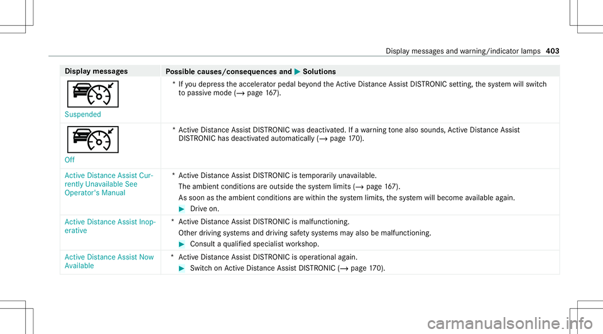Follow page 170 reference in Off row
Screen dimensions: 603x334
[340, 138]
